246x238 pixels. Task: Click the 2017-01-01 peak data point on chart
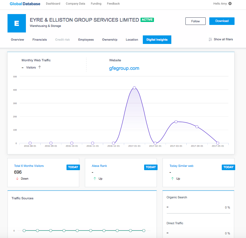pos(134,88)
